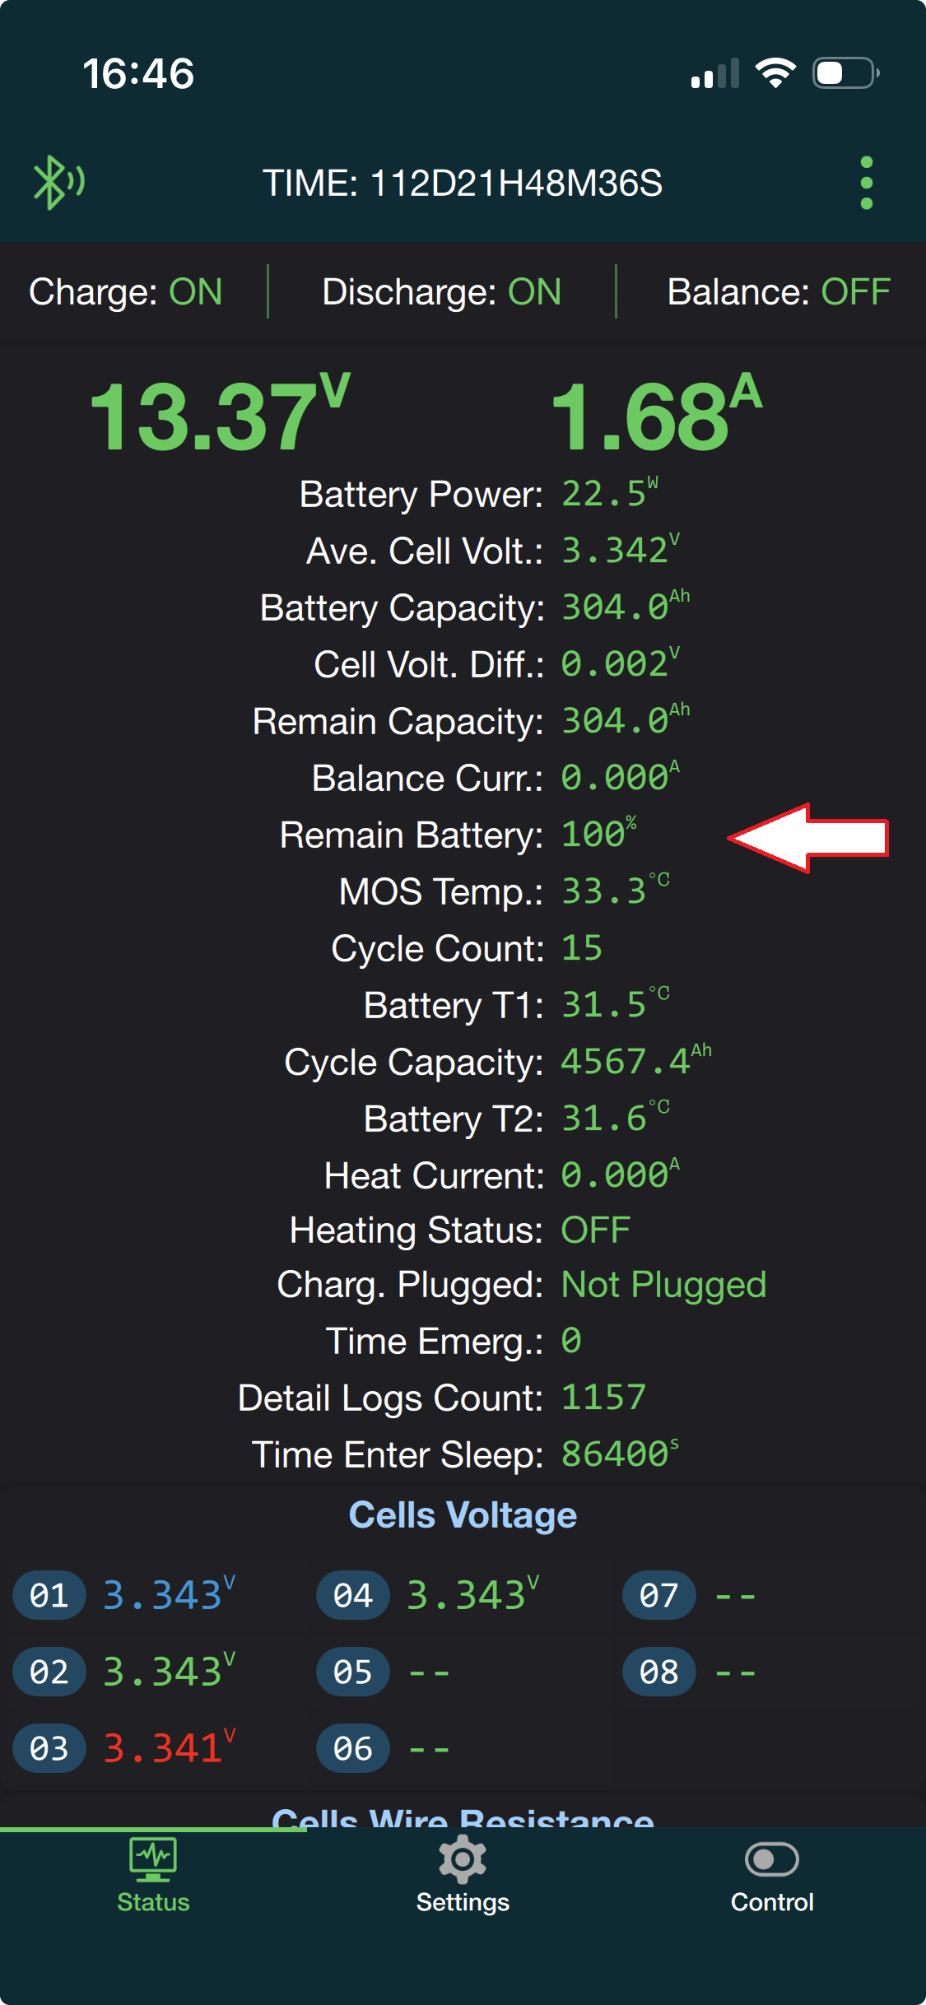Screen dimensions: 926x2005
Task: Tap the Discharge ON status indicator
Action: pyautogui.click(x=441, y=292)
